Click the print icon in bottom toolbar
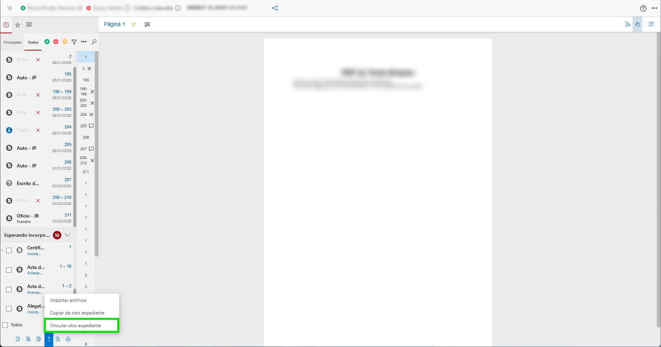Viewport: 661px width, 347px height. (68, 339)
